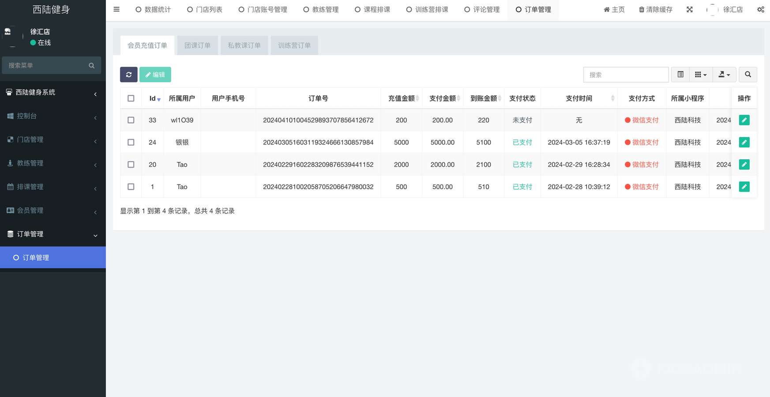Tick the checkbox for order Id 1
Image resolution: width=770 pixels, height=397 pixels.
coord(131,187)
